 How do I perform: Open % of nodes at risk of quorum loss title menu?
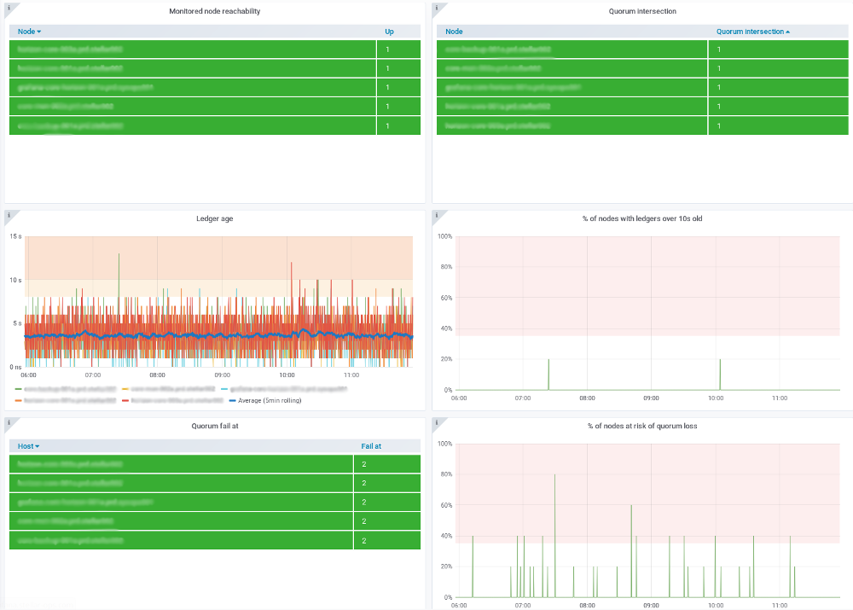click(642, 426)
